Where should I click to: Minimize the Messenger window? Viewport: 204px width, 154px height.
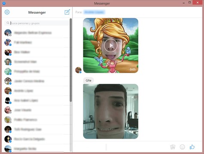click(184, 3)
